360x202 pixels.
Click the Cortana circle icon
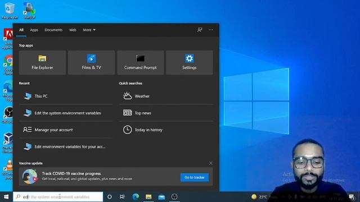[110, 197]
